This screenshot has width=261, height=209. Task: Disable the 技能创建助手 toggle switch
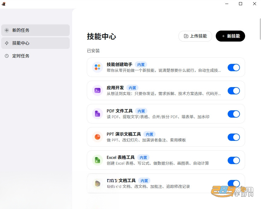point(234,68)
